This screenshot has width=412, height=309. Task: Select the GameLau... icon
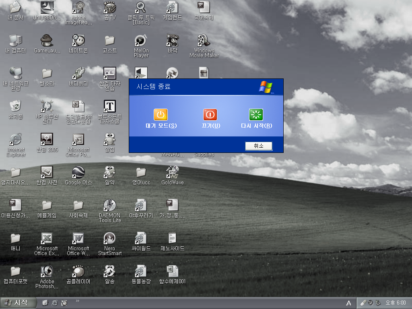(x=47, y=43)
